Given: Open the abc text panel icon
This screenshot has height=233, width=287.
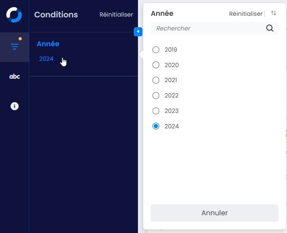Looking at the screenshot, I should [x=15, y=77].
